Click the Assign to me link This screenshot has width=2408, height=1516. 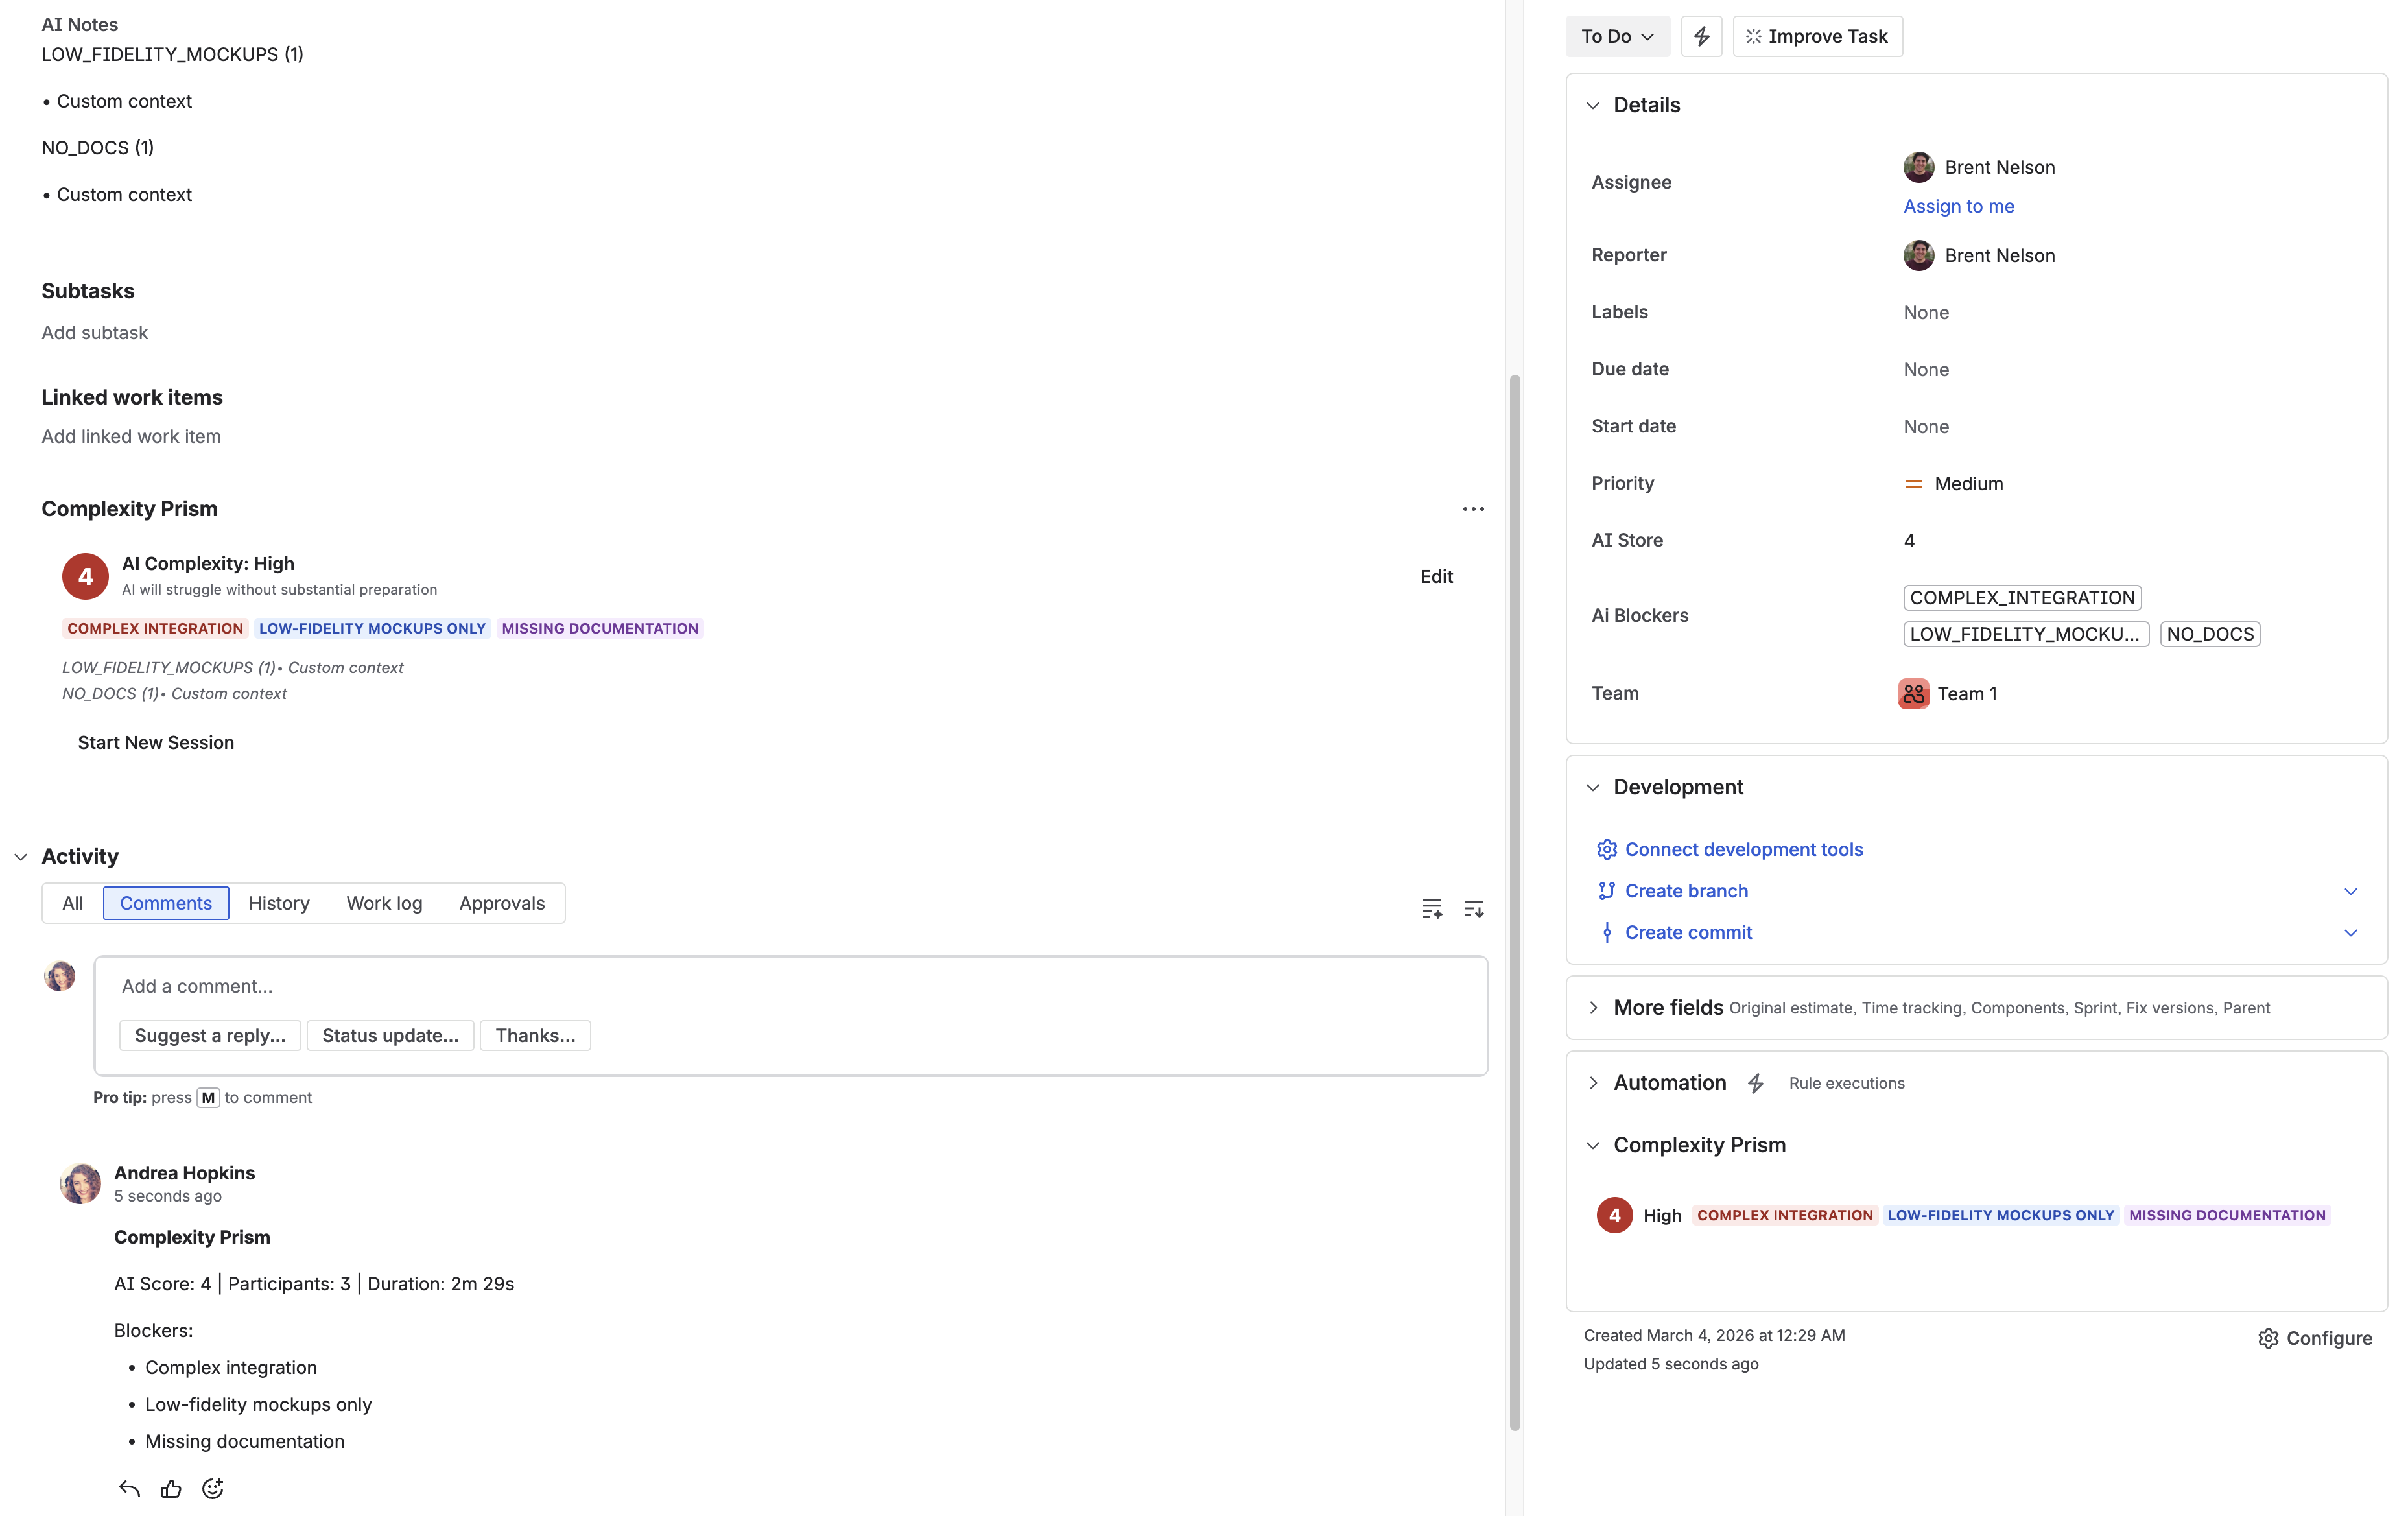click(x=1958, y=206)
